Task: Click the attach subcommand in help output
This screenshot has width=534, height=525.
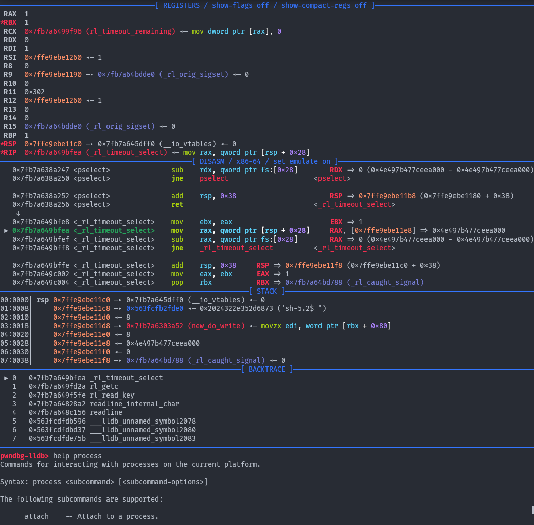Action: click(37, 516)
